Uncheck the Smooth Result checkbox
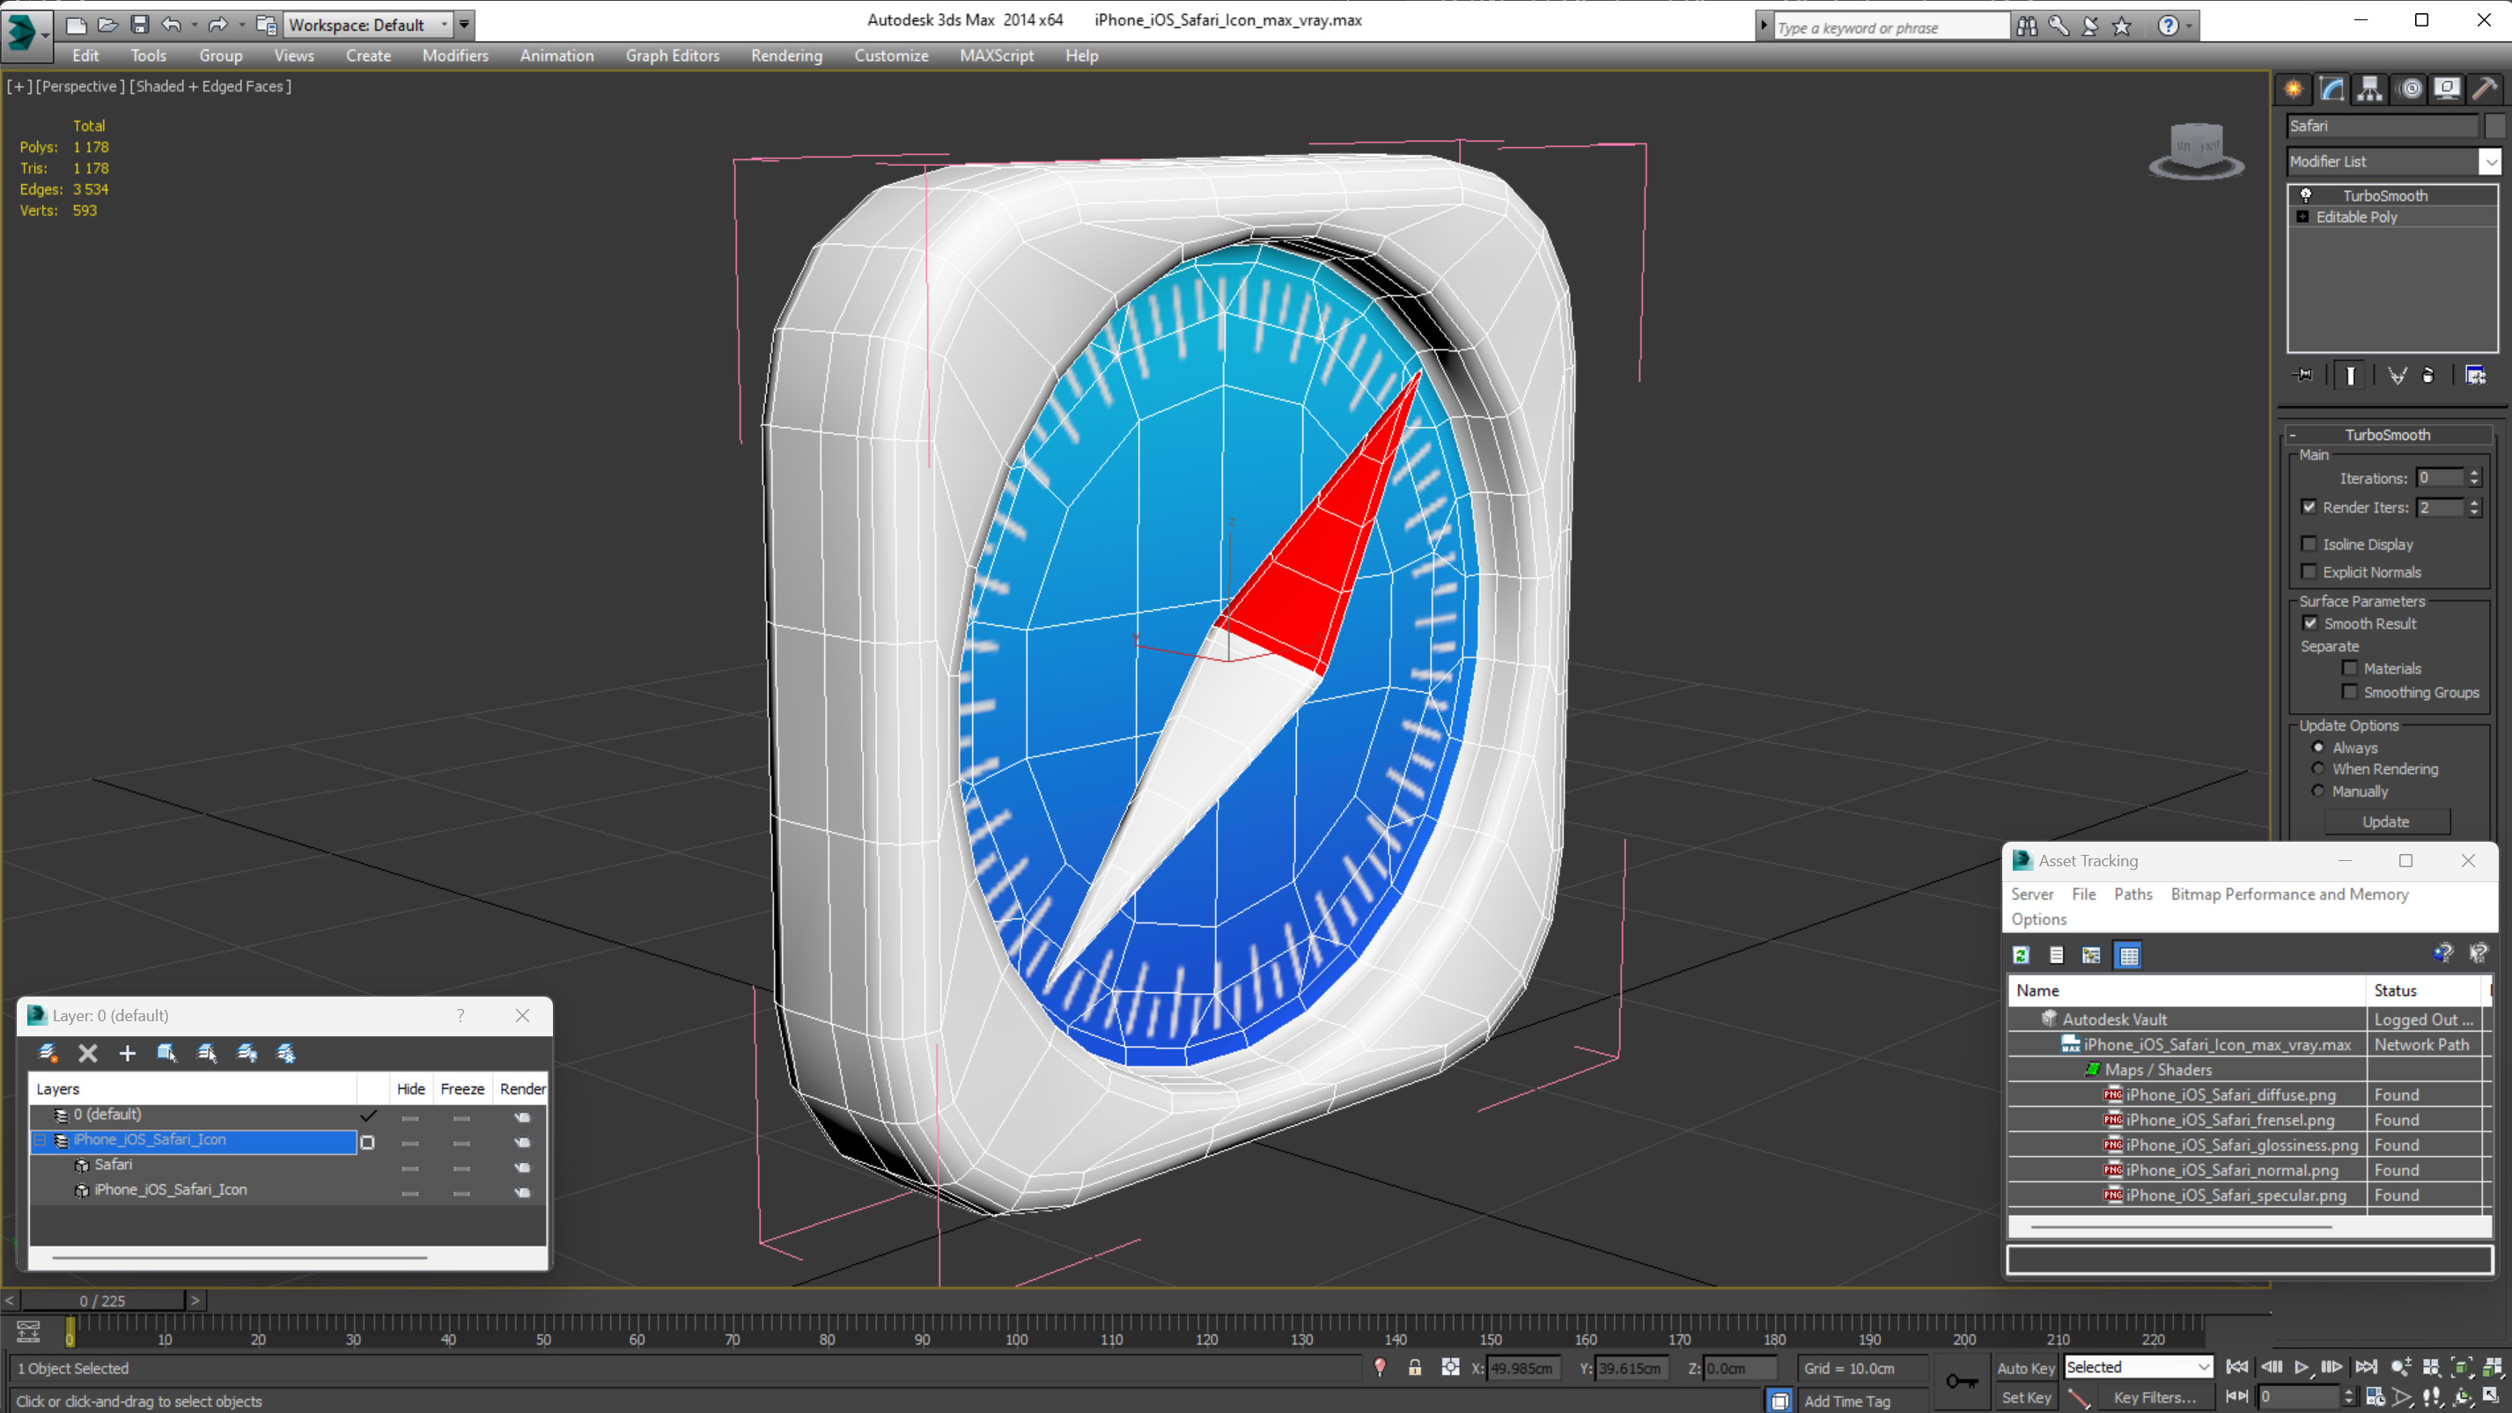Image resolution: width=2512 pixels, height=1413 pixels. pyautogui.click(x=2310, y=623)
